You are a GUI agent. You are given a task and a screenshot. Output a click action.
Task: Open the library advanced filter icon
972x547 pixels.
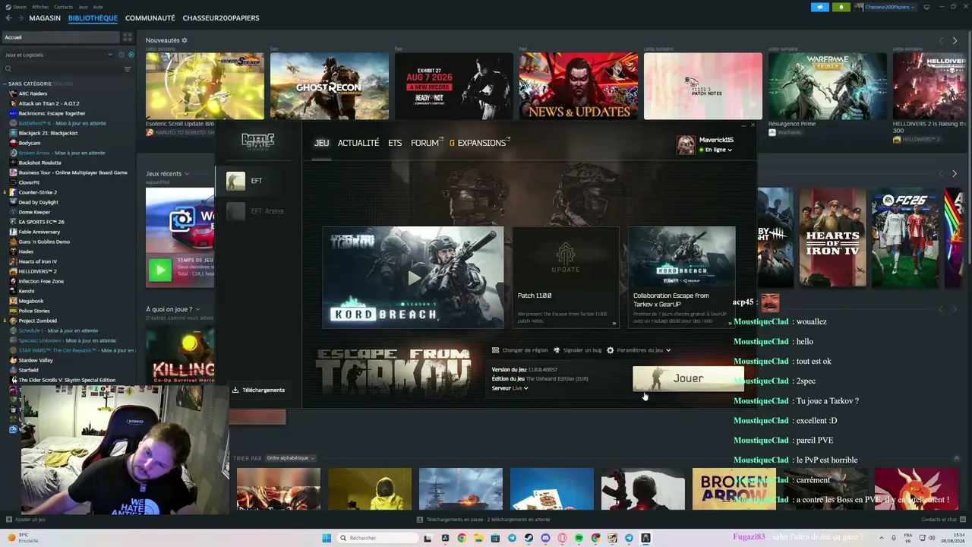coord(128,69)
